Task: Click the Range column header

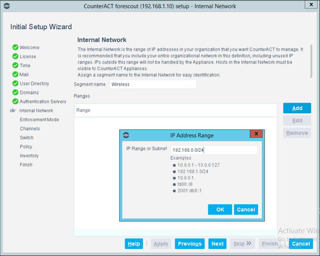Action: (x=175, y=110)
